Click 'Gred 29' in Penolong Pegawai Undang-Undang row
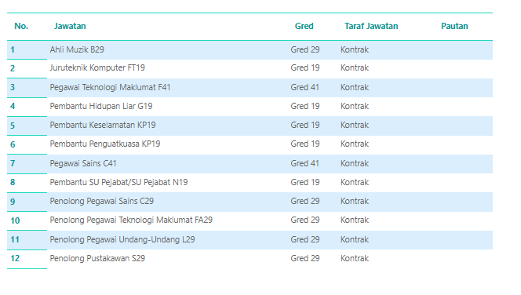The height and width of the screenshot is (295, 521). (305, 239)
